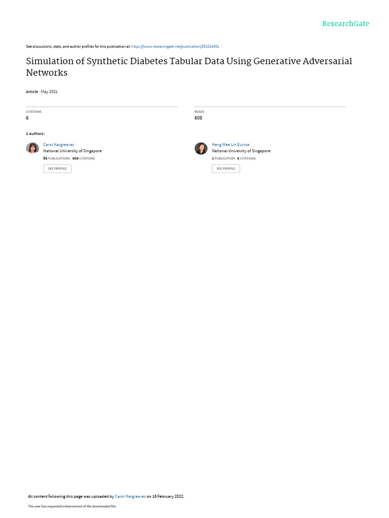This screenshot has height=518, width=389.
Task: Select 606 CITATIONS under Carol Hargreaves
Action: (x=84, y=158)
